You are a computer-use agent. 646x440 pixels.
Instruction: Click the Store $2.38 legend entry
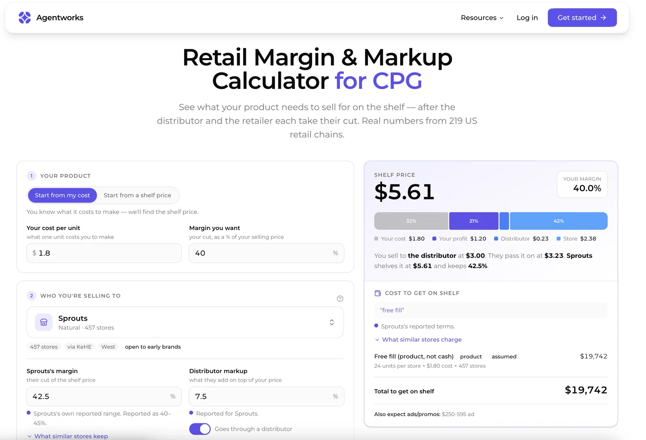click(576, 239)
